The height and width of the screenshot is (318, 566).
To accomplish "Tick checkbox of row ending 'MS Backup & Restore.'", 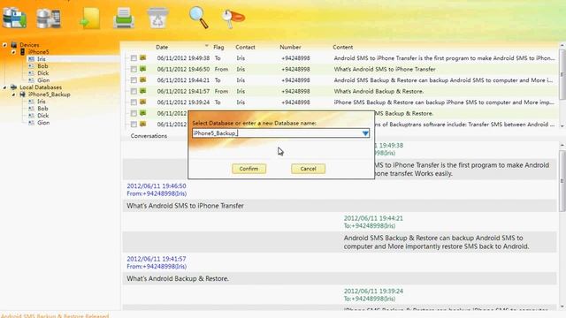I will click(x=134, y=113).
